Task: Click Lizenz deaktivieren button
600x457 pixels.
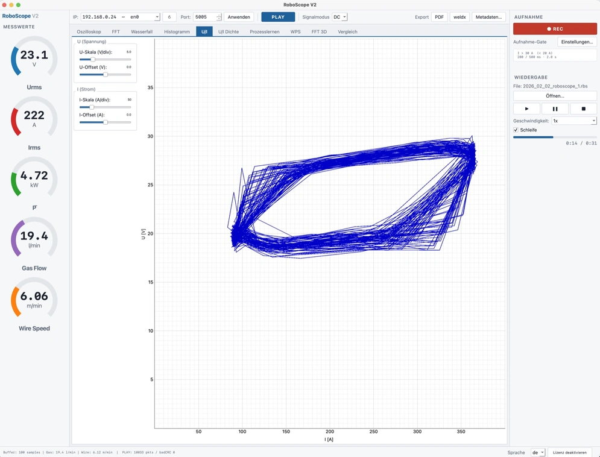Action: click(x=570, y=452)
